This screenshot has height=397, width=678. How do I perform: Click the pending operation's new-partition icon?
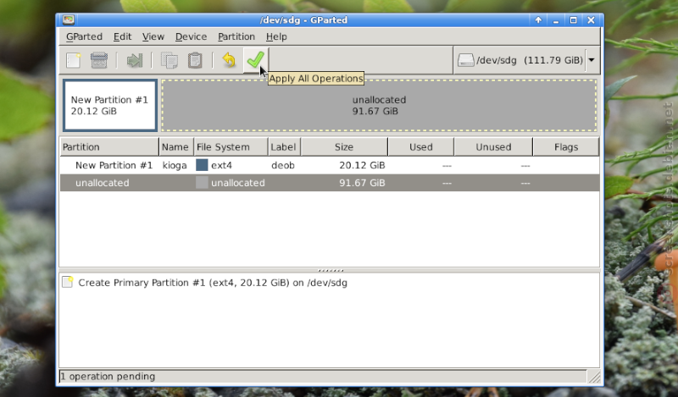(68, 282)
